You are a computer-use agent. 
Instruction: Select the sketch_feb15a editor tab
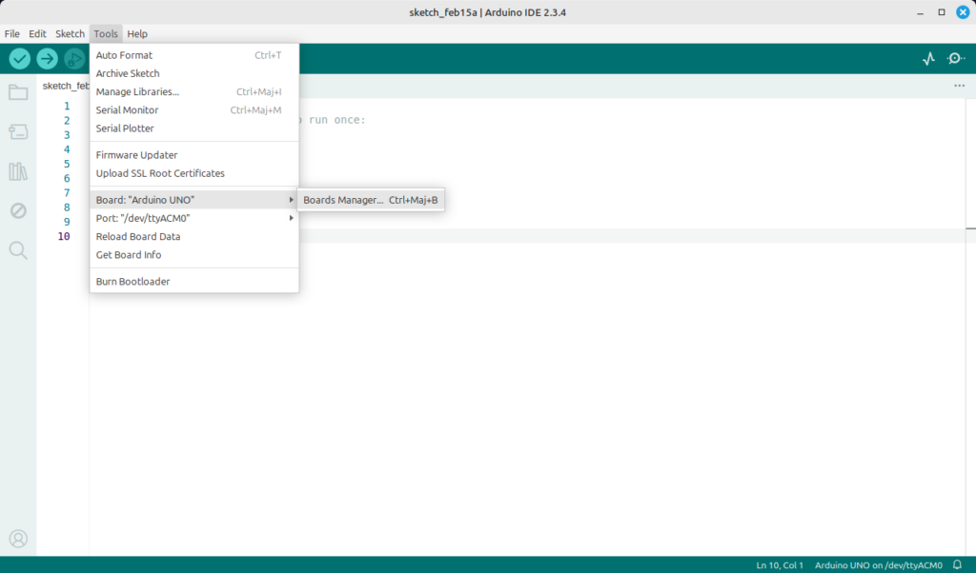coord(66,86)
